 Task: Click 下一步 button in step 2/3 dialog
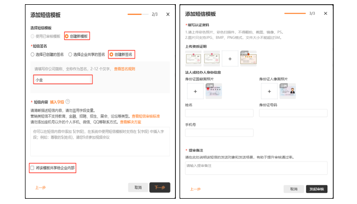pyautogui.click(x=159, y=188)
